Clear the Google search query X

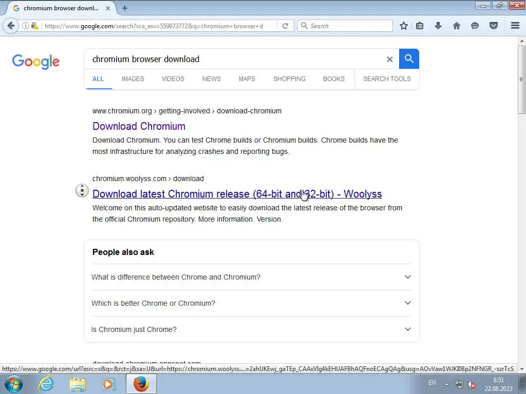pyautogui.click(x=389, y=60)
